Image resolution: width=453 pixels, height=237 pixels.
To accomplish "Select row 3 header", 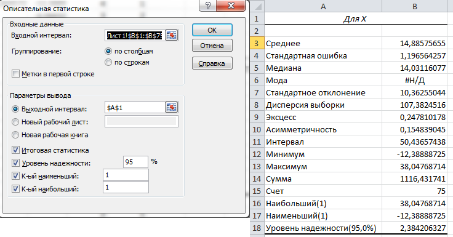I will [257, 43].
